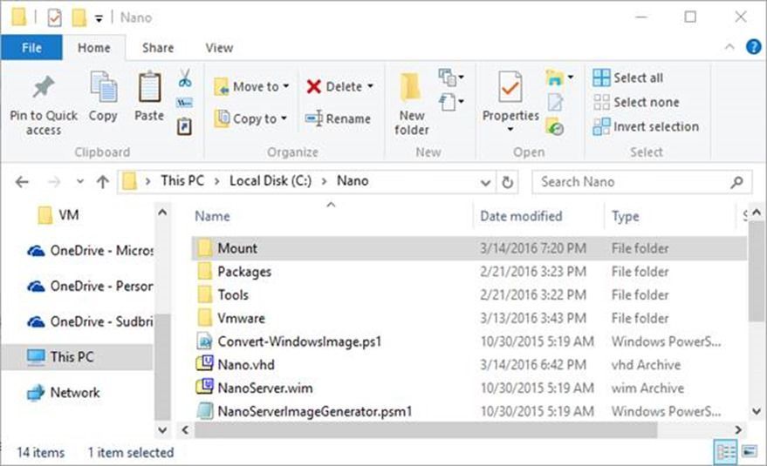Click the Copy path icon
Screen dimensions: 767x466
tap(184, 103)
